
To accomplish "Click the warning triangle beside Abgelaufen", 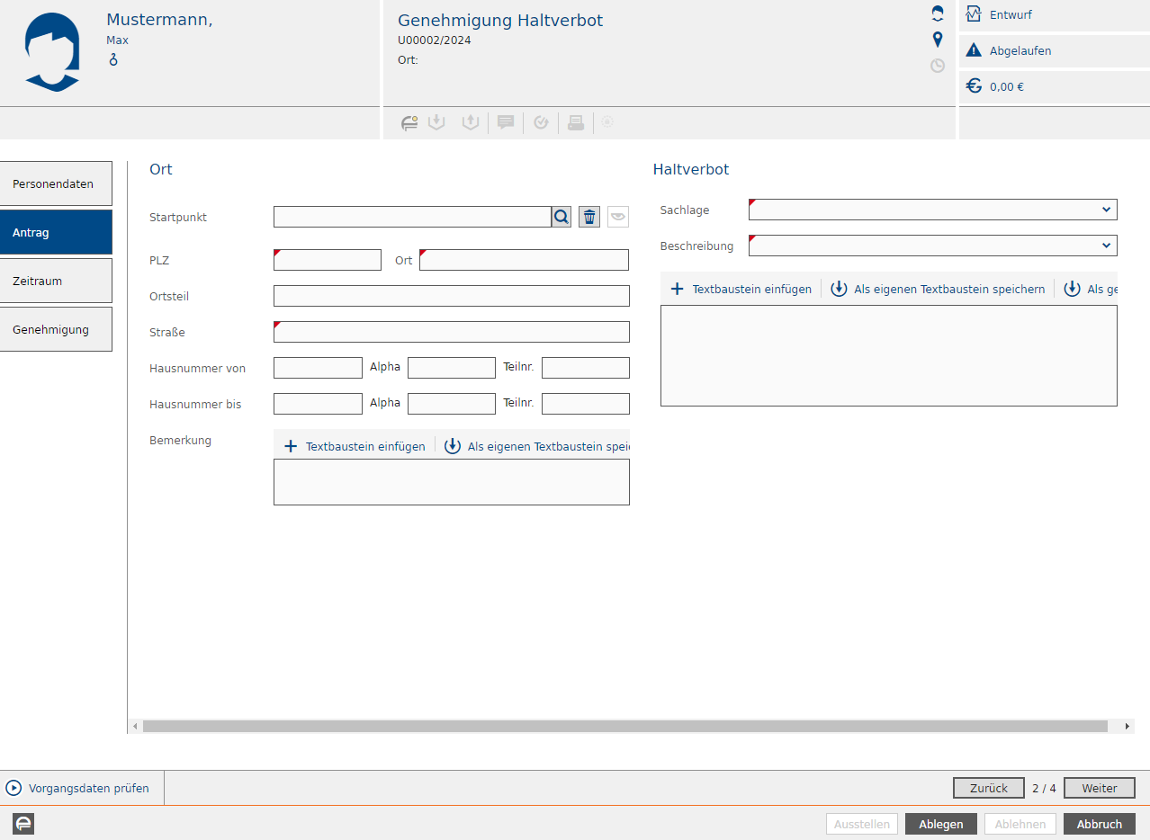I will 973,51.
